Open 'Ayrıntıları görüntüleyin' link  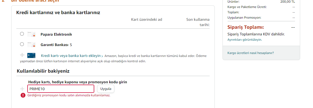(244, 40)
